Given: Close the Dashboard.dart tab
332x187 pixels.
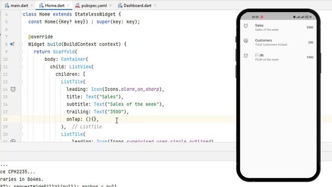Looking at the screenshot, I should pyautogui.click(x=155, y=6).
